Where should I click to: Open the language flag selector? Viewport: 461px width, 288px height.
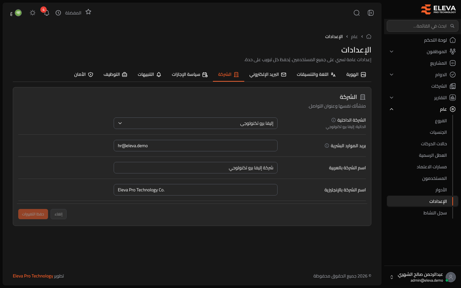click(16, 13)
